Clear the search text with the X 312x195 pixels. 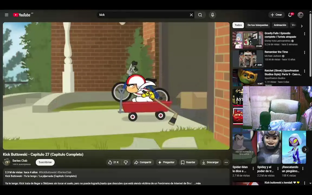[191, 15]
